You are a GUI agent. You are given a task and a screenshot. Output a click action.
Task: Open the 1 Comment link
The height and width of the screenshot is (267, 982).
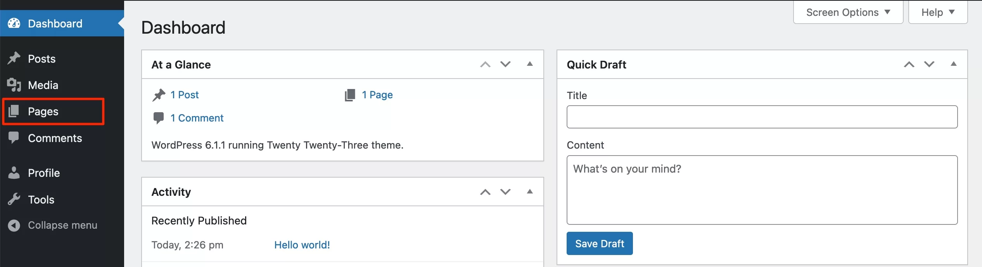pos(197,118)
